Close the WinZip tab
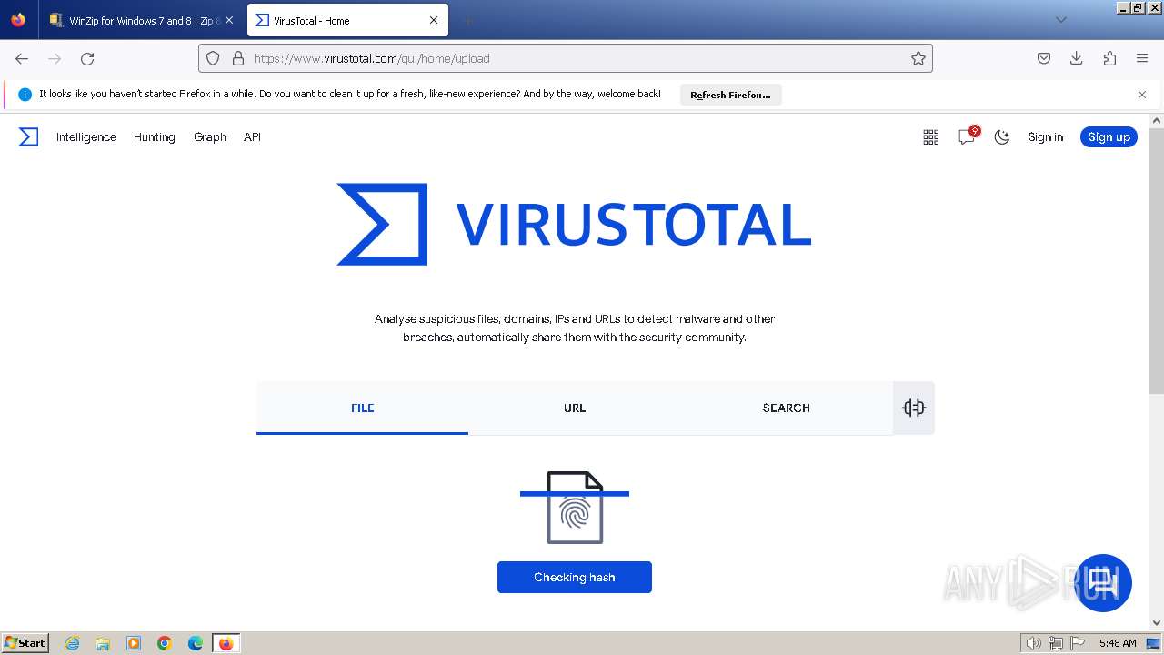This screenshot has height=655, width=1164. click(229, 20)
